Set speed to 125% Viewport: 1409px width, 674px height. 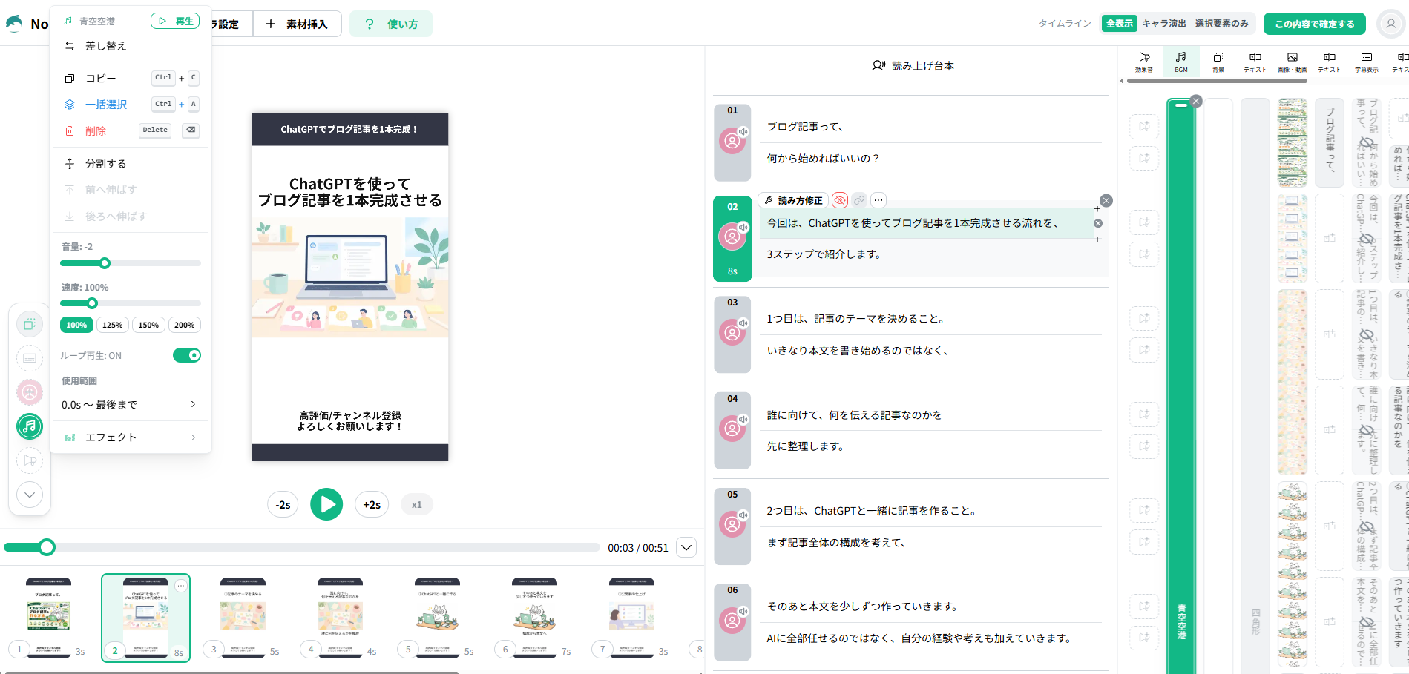pos(113,325)
